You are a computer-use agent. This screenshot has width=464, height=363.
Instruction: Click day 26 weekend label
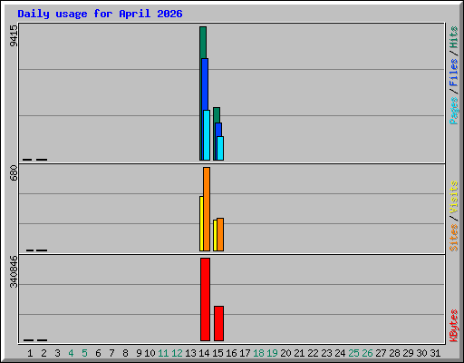[x=367, y=353]
